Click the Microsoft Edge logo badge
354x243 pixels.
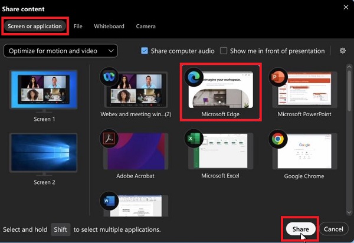click(194, 77)
